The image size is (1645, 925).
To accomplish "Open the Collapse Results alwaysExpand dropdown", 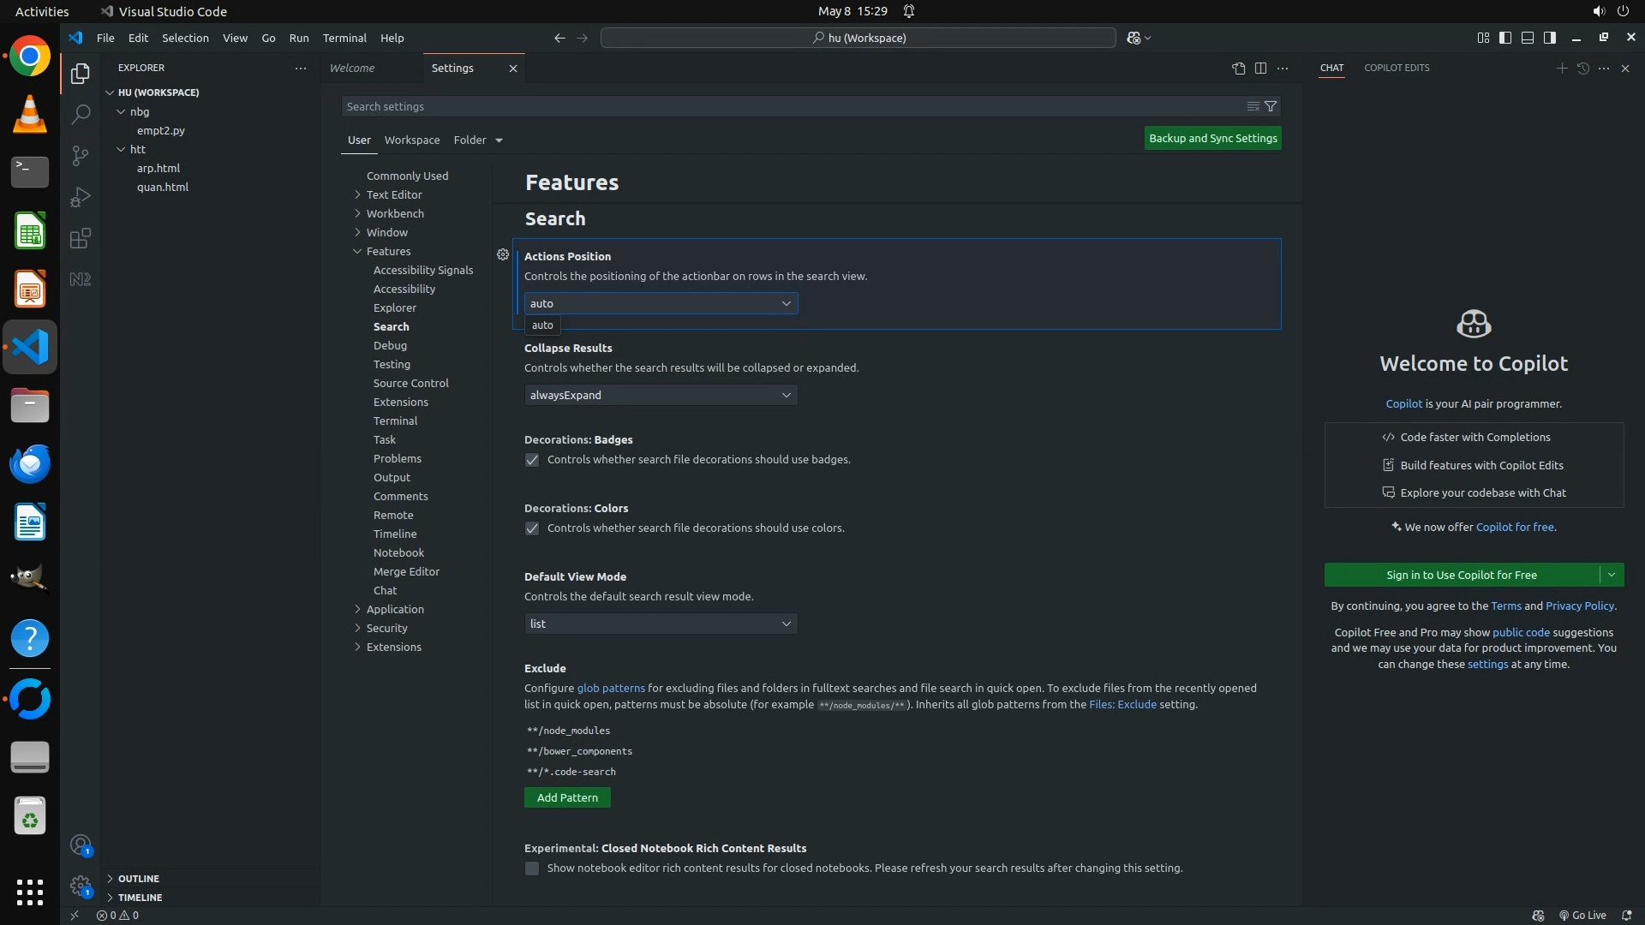I will pos(661,395).
